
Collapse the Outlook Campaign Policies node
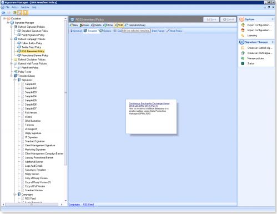(12, 39)
